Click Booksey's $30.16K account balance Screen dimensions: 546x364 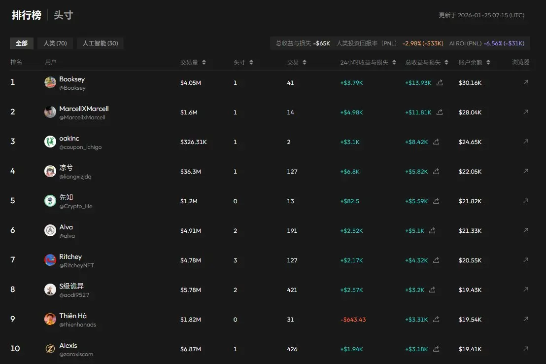[470, 83]
